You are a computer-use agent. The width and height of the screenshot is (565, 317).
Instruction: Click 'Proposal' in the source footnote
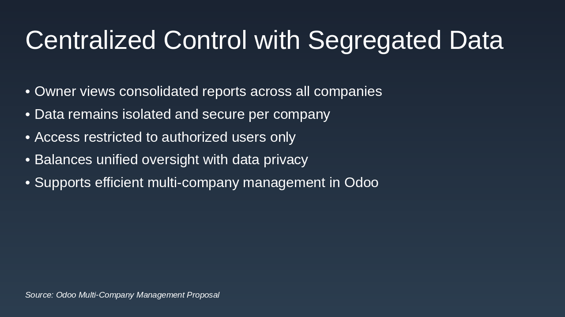point(203,295)
